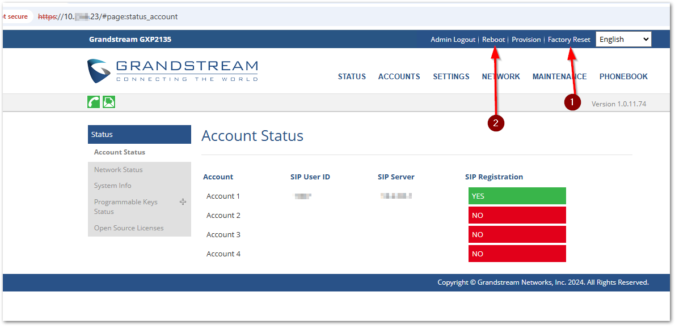Open the STATUS menu
Viewport: 675px width, 326px height.
352,76
